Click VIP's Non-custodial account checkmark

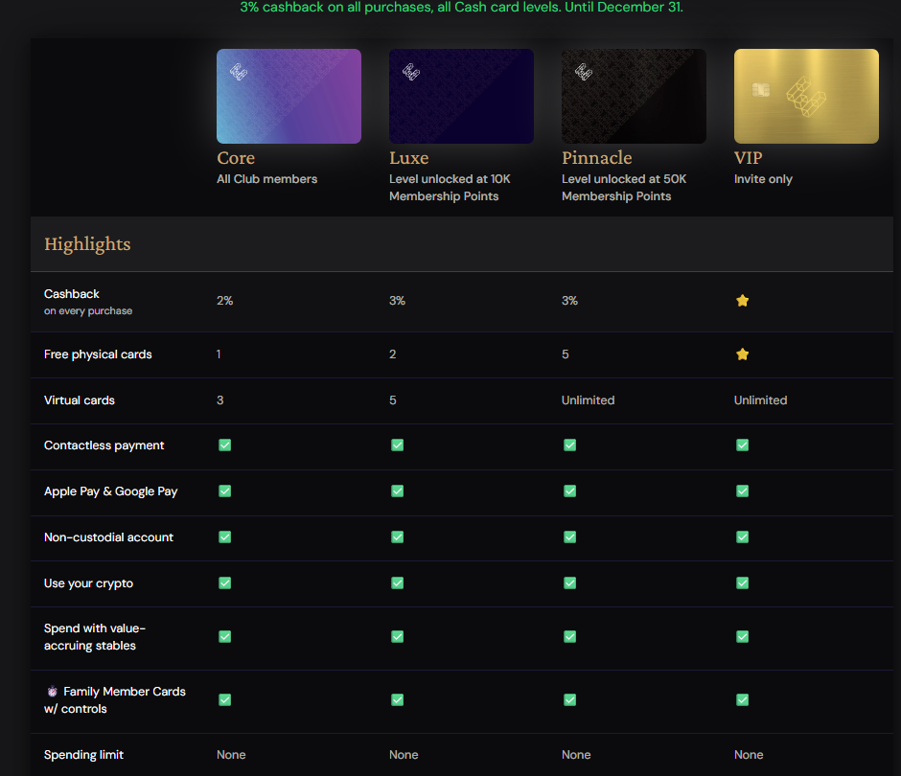click(x=743, y=537)
